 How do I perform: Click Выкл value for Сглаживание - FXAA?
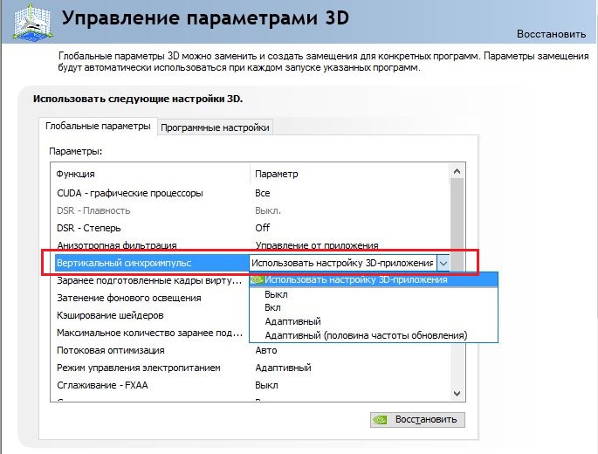pos(266,385)
